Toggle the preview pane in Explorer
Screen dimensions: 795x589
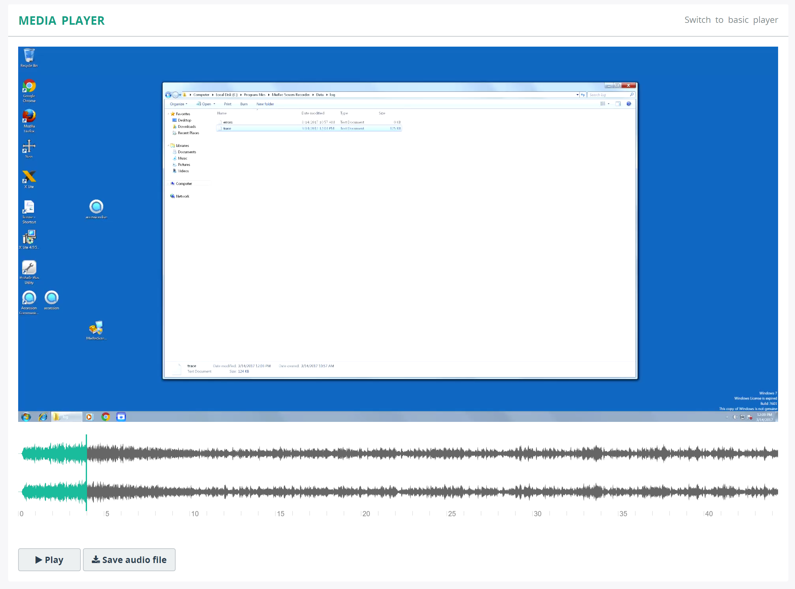[x=618, y=104]
